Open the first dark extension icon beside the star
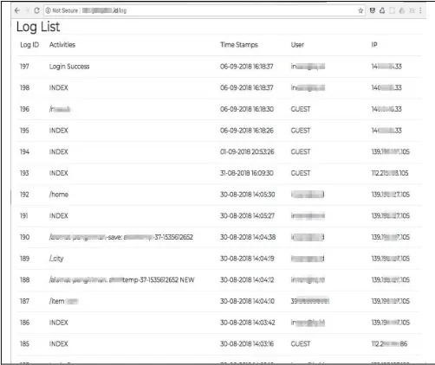Viewport: 435px width, 365px height. 373,10
